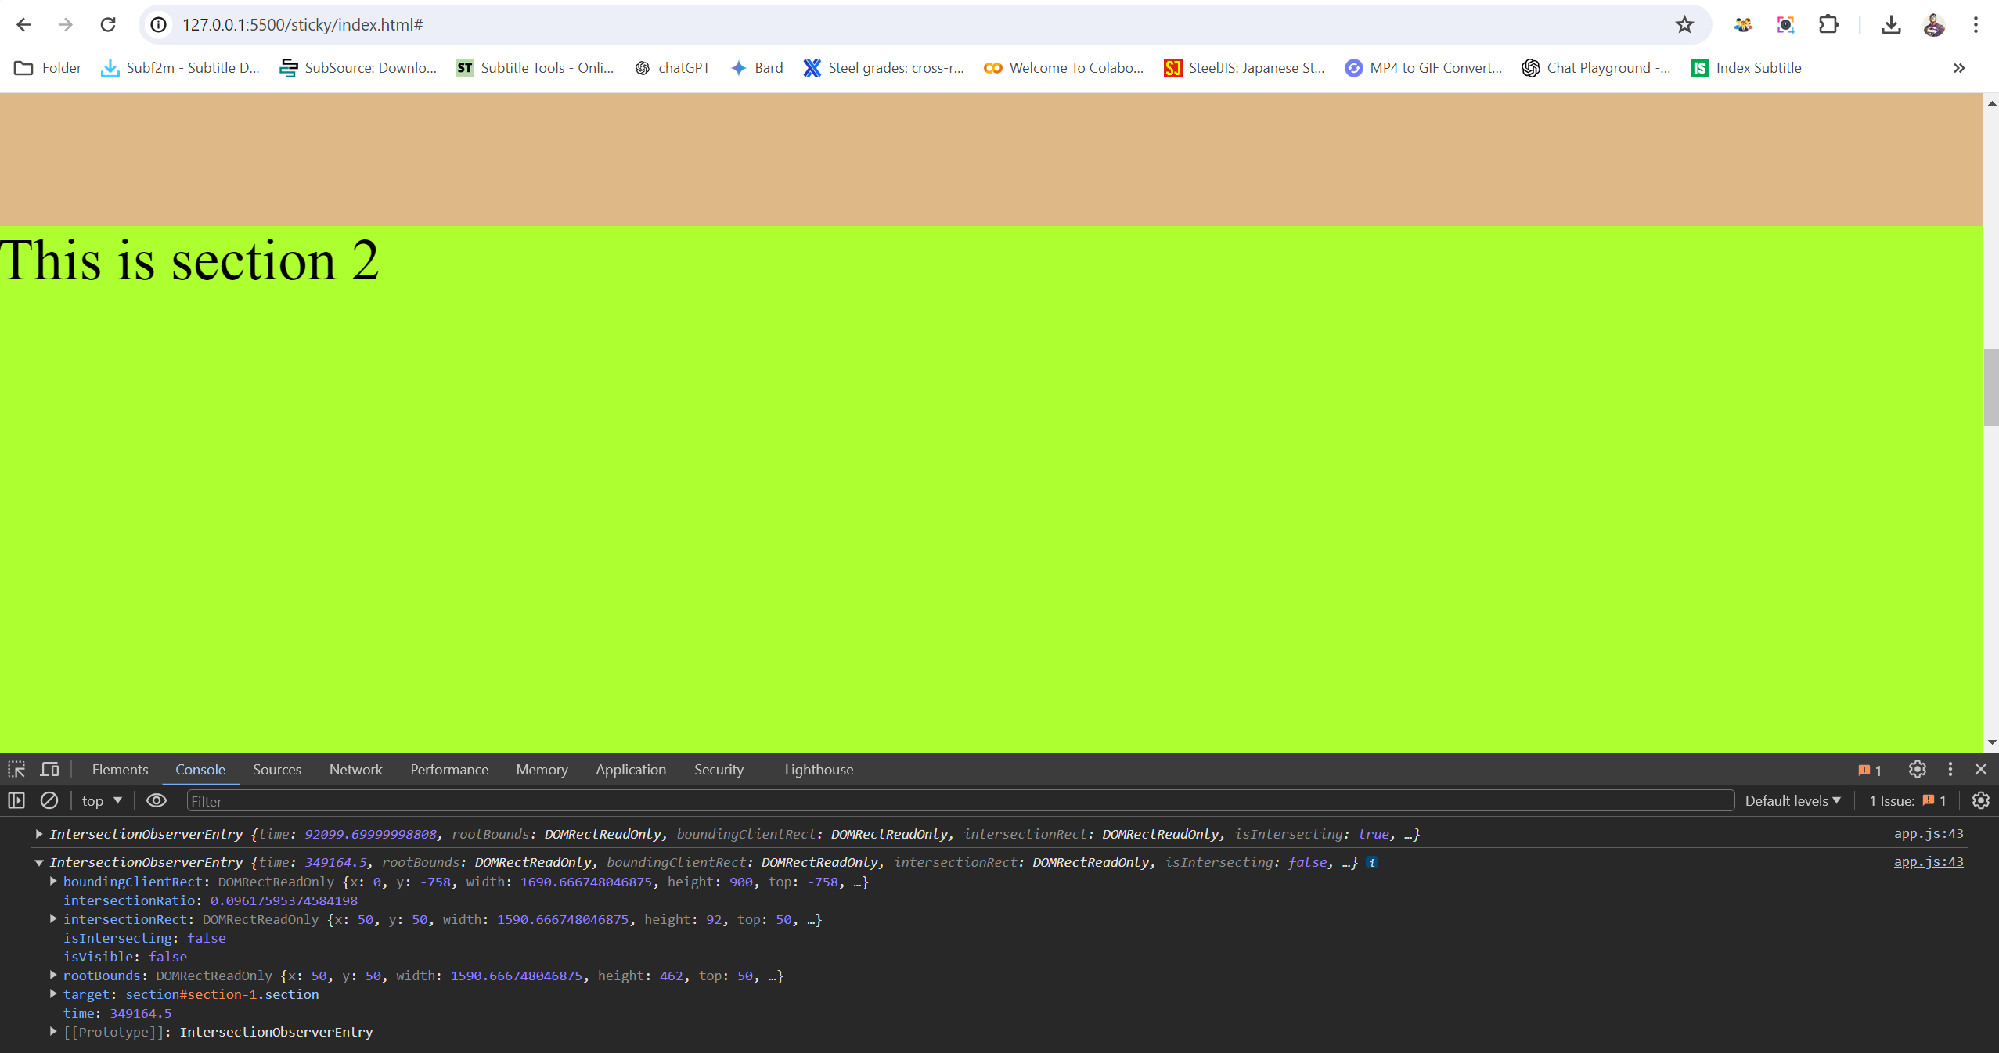The image size is (1999, 1053).
Task: Switch to the Elements tab
Action: 120,770
